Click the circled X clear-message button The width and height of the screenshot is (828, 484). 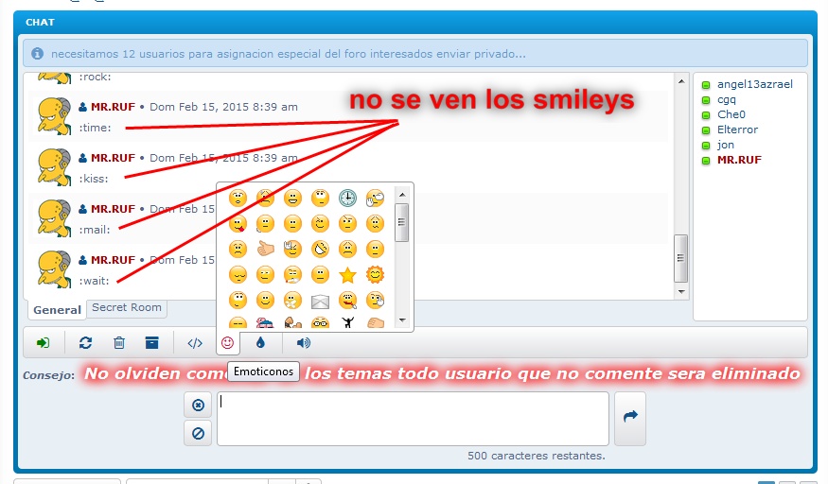[198, 405]
